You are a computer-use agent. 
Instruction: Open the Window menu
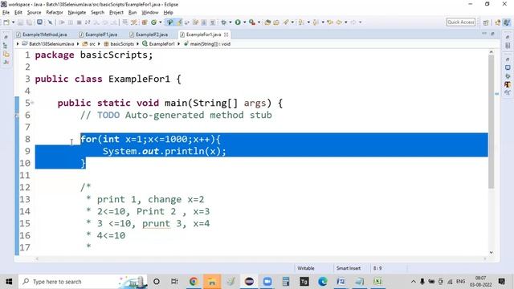coord(150,13)
